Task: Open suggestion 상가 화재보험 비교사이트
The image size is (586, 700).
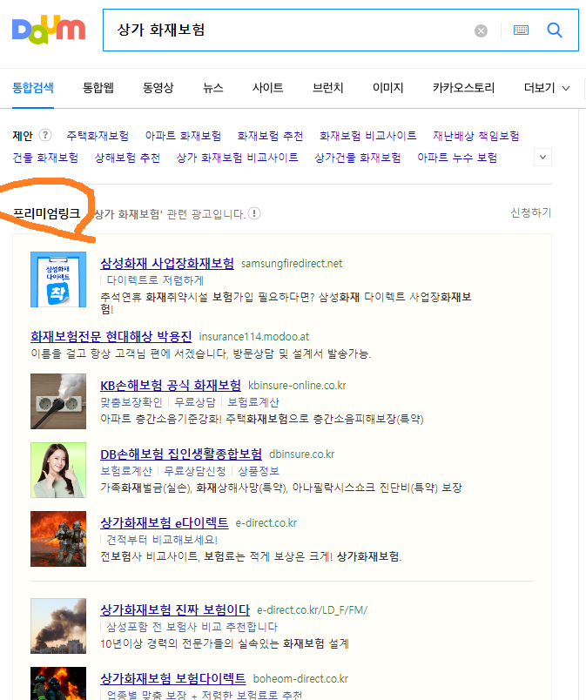Action: (238, 158)
